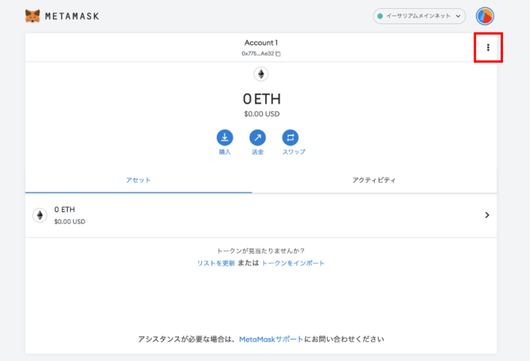
Task: Open the イーサリアムメインネット network dropdown
Action: 419,16
